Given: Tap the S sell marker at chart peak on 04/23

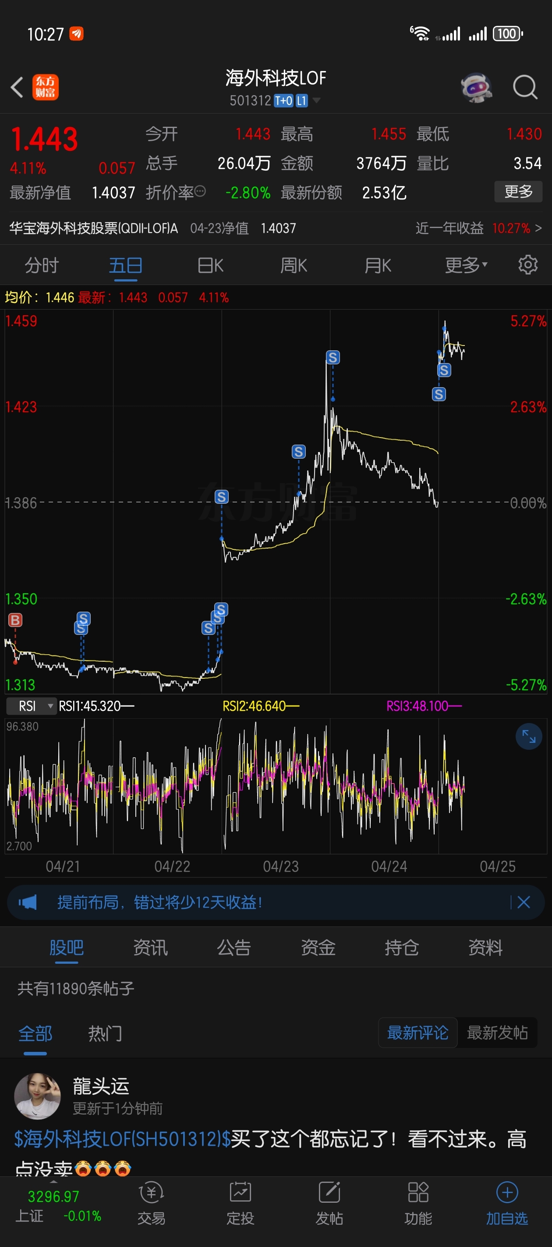Looking at the screenshot, I should 333,357.
